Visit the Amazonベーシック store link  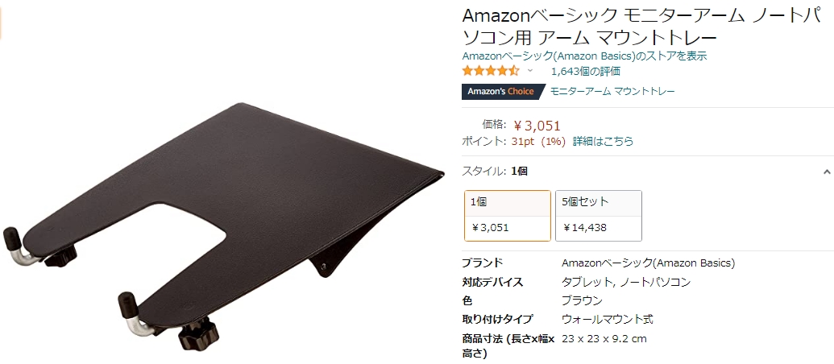(x=584, y=56)
